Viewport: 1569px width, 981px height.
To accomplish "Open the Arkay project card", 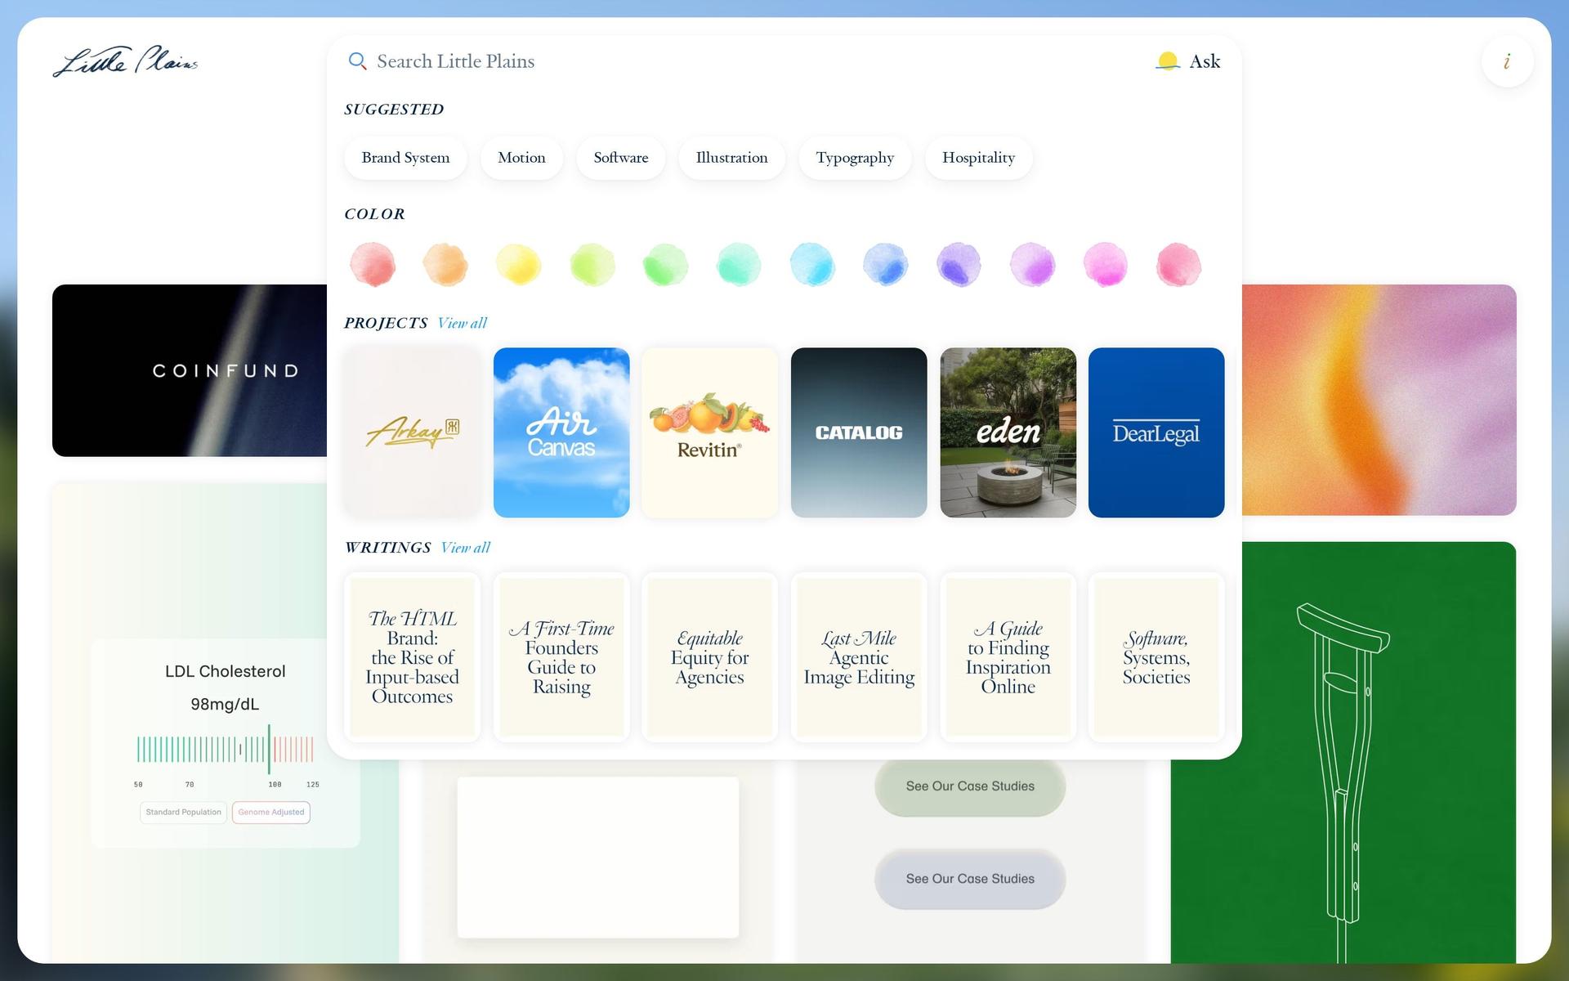I will (x=413, y=432).
